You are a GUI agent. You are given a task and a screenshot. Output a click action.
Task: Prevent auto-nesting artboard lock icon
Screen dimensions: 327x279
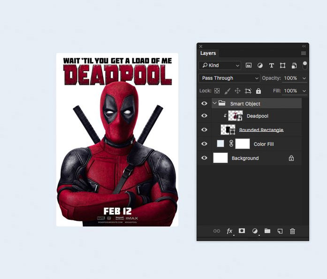pyautogui.click(x=248, y=91)
